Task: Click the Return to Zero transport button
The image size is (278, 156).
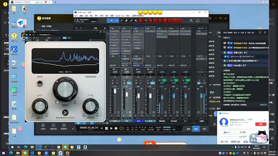Action: [102, 128]
